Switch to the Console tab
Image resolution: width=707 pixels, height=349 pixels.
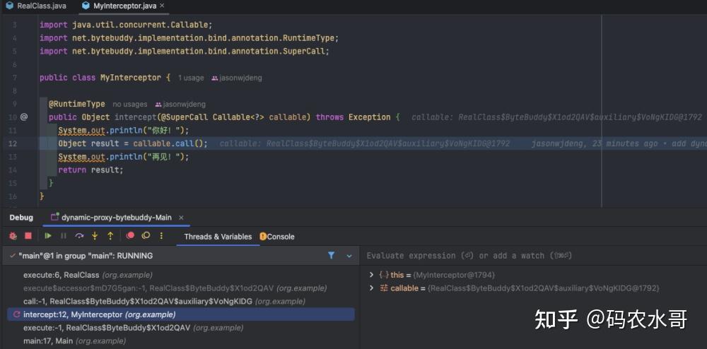click(x=277, y=237)
